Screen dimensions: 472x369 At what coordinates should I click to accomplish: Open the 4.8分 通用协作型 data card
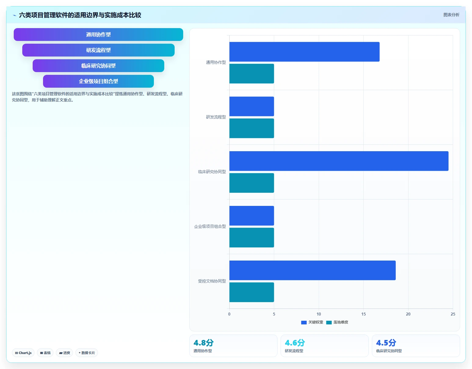pyautogui.click(x=233, y=346)
